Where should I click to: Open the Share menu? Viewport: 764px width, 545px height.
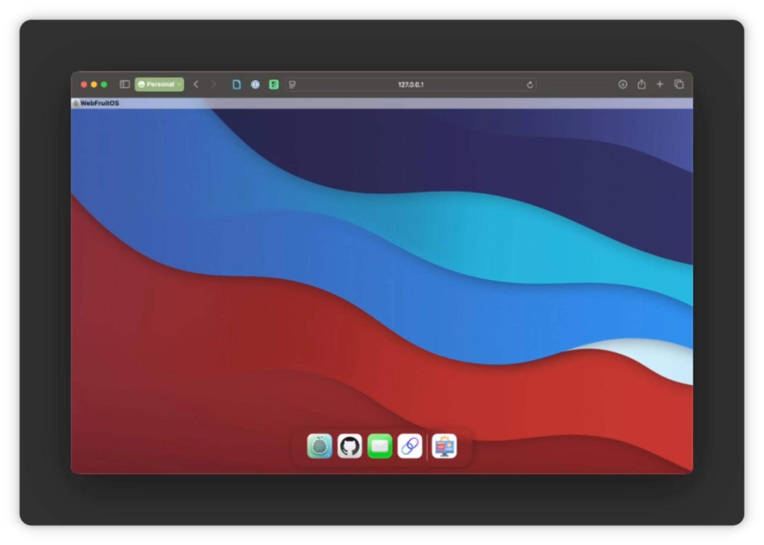[x=641, y=84]
